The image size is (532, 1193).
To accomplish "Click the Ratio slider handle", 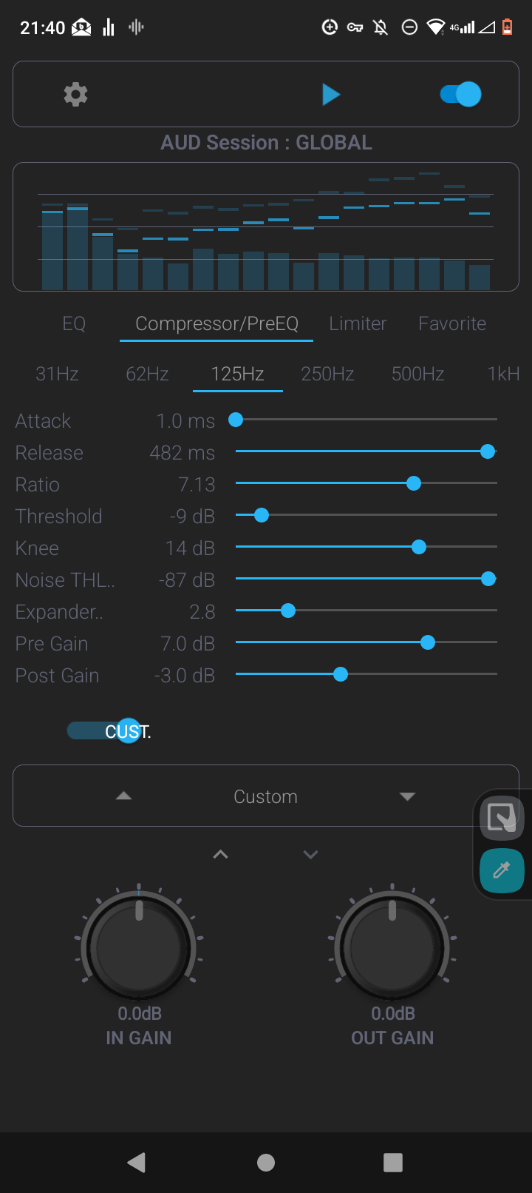I will click(414, 483).
